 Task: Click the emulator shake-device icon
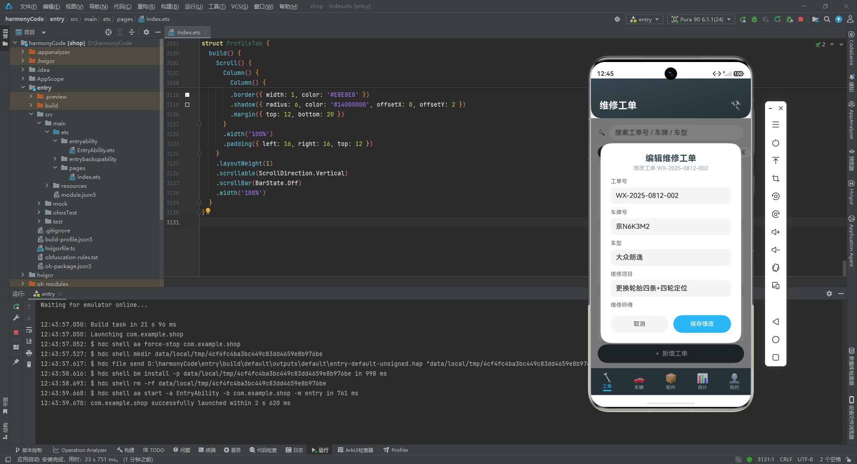(776, 268)
